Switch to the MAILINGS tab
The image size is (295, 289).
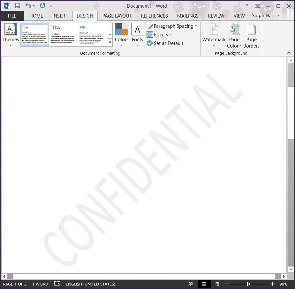(188, 16)
